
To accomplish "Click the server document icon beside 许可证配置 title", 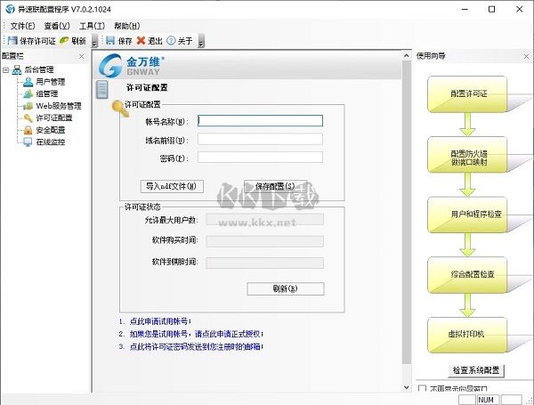I will tap(101, 90).
